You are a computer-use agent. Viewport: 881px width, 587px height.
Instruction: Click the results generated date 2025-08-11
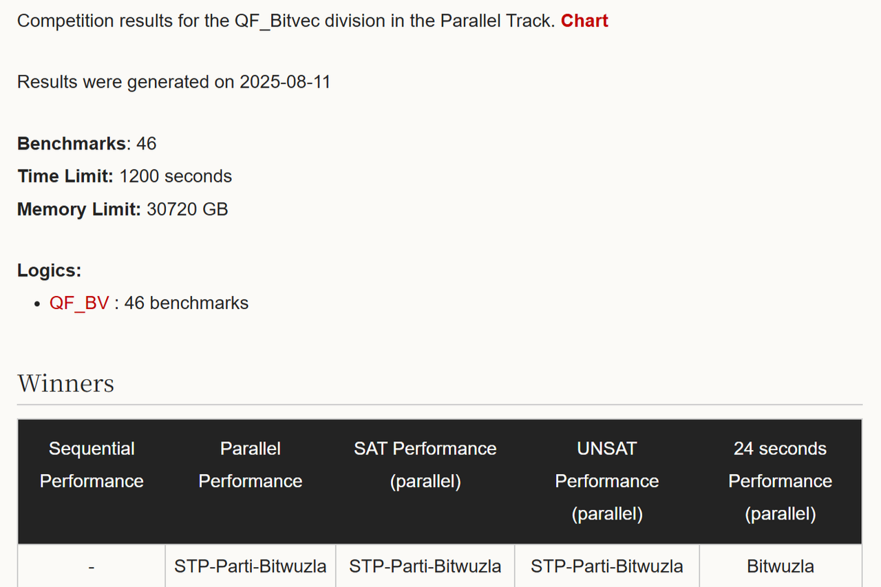point(285,83)
